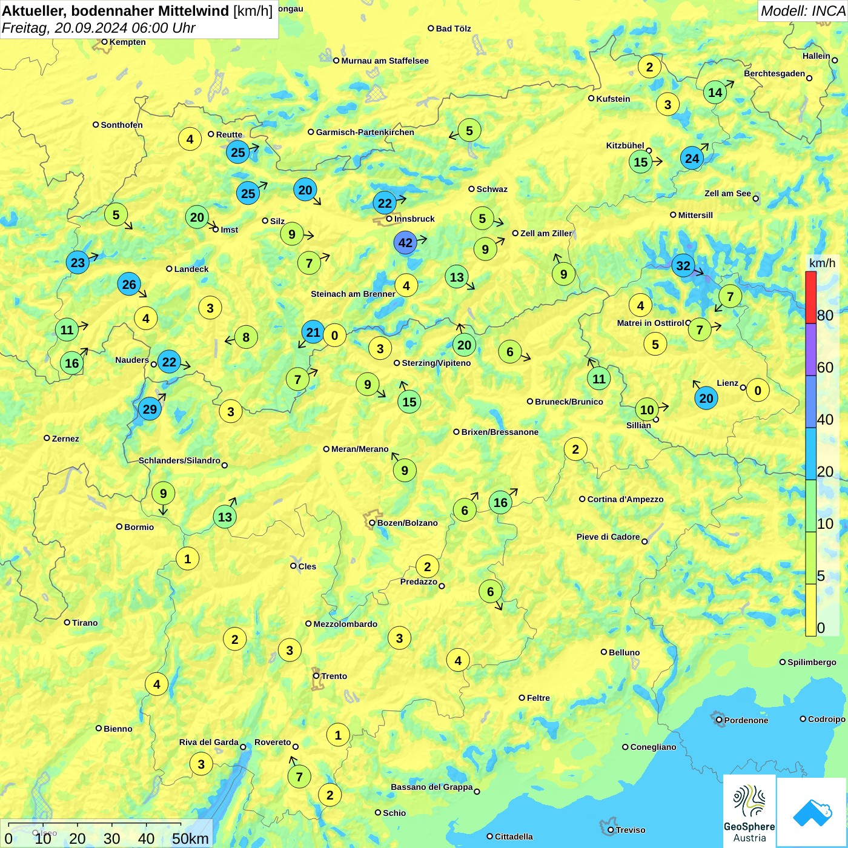
Task: Select the 24 km/h marker near Kitzbühel
Action: [x=692, y=159]
